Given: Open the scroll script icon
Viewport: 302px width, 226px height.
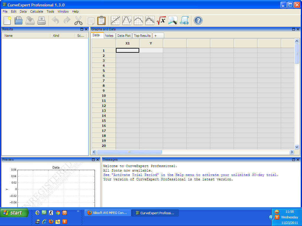Looking at the screenshot, I should [x=184, y=21].
